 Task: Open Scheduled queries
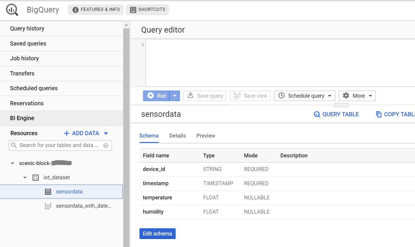[61, 88]
